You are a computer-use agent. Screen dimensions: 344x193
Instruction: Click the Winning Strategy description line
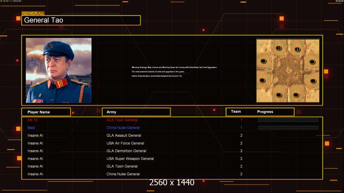pyautogui.click(x=174, y=67)
